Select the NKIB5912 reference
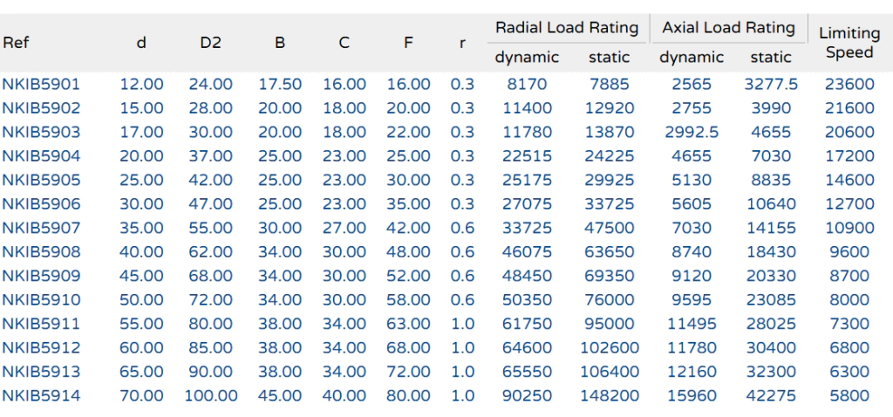The width and height of the screenshot is (893, 417). pyautogui.click(x=41, y=347)
